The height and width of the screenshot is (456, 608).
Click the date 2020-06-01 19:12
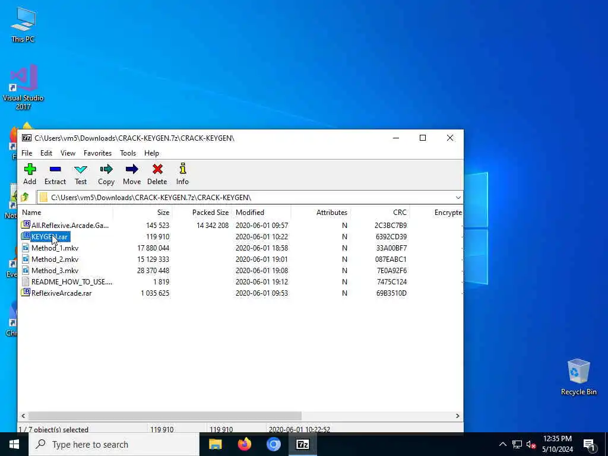(262, 281)
